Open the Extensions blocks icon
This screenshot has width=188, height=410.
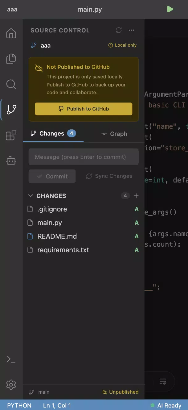(x=11, y=135)
